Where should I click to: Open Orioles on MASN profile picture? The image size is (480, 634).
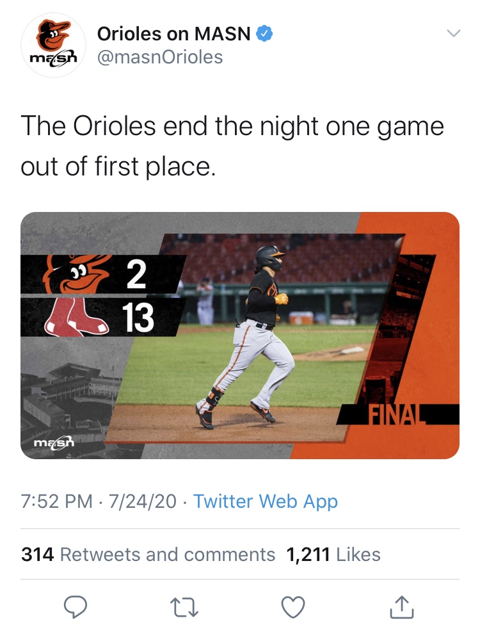click(x=53, y=45)
